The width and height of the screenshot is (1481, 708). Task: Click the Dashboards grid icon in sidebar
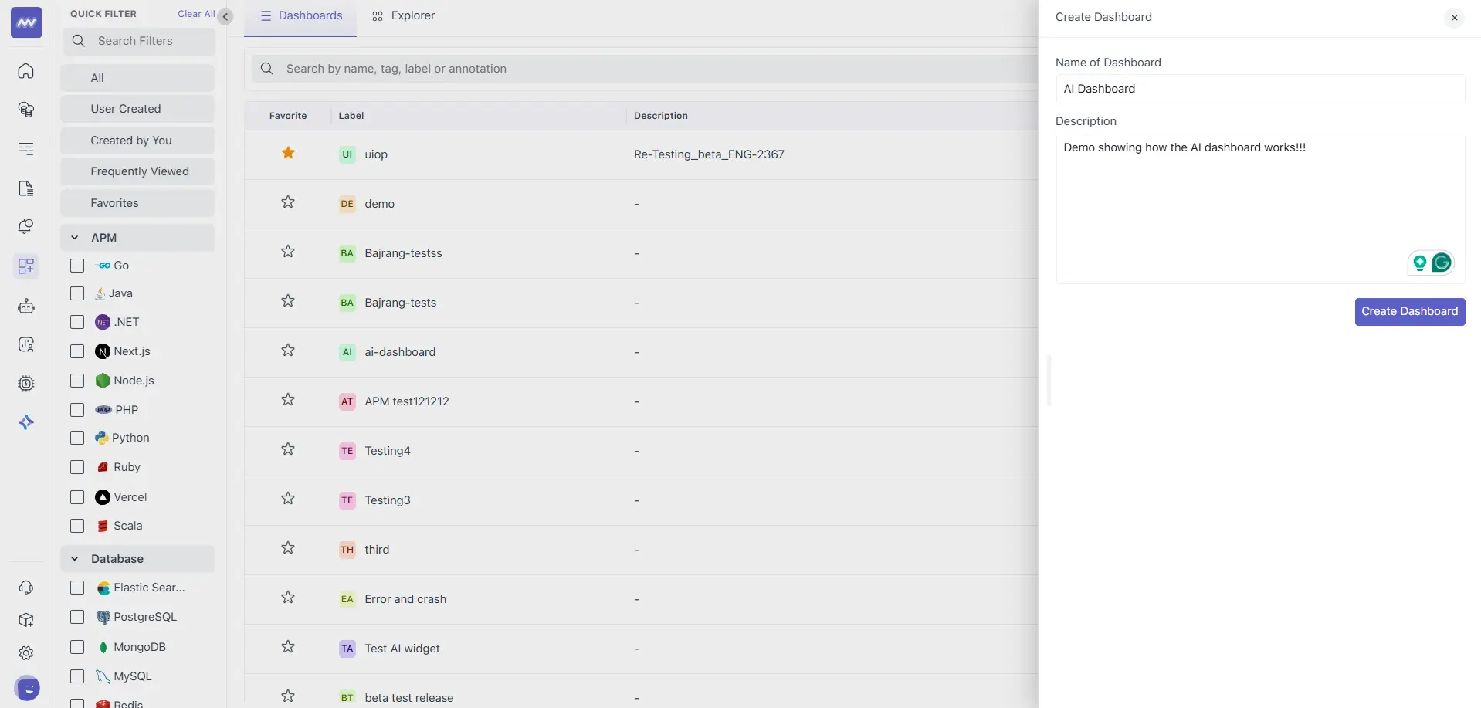pos(26,266)
